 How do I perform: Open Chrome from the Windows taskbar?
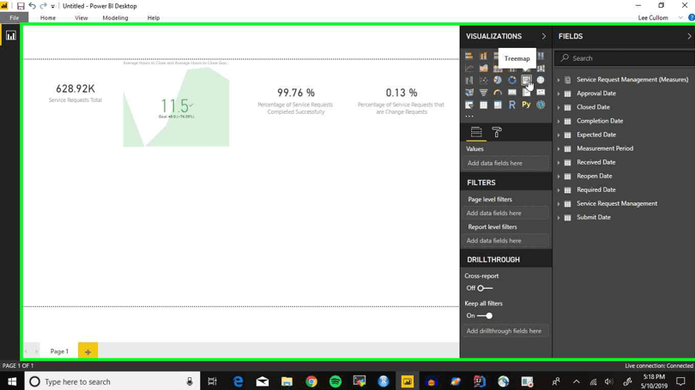point(311,381)
